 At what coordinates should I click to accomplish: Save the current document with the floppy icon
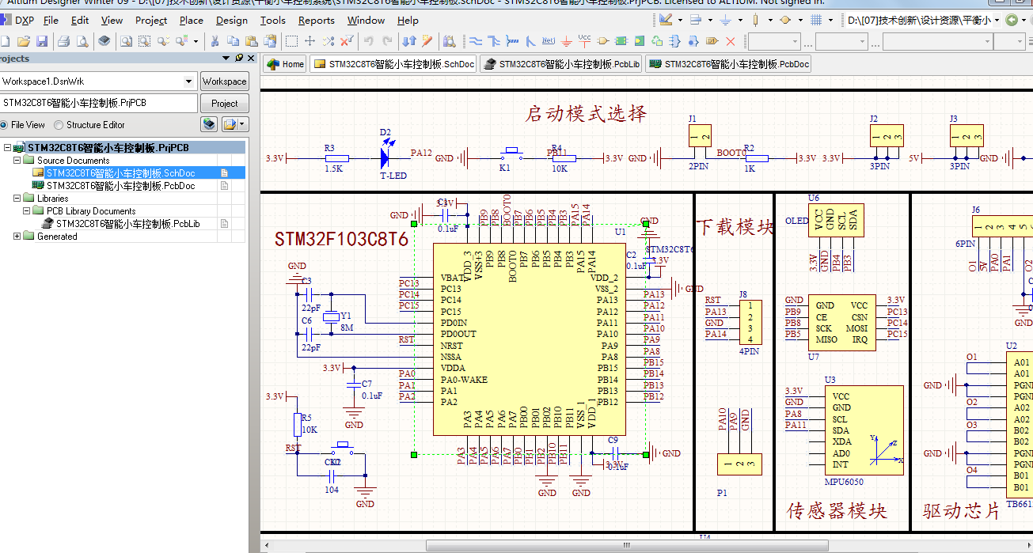pyautogui.click(x=42, y=40)
